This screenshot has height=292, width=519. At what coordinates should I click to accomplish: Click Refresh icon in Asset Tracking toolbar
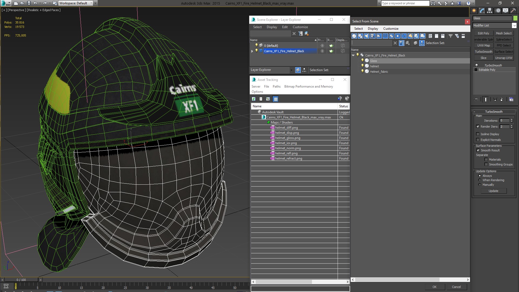tap(254, 99)
